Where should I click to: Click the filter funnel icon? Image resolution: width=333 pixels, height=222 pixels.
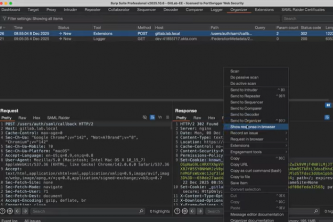point(4,18)
